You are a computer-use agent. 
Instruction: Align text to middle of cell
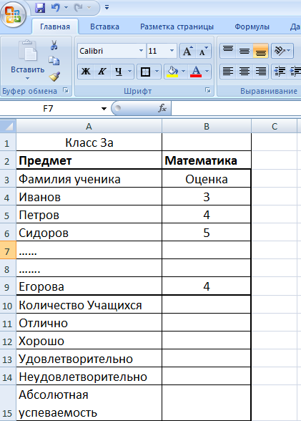(245, 51)
